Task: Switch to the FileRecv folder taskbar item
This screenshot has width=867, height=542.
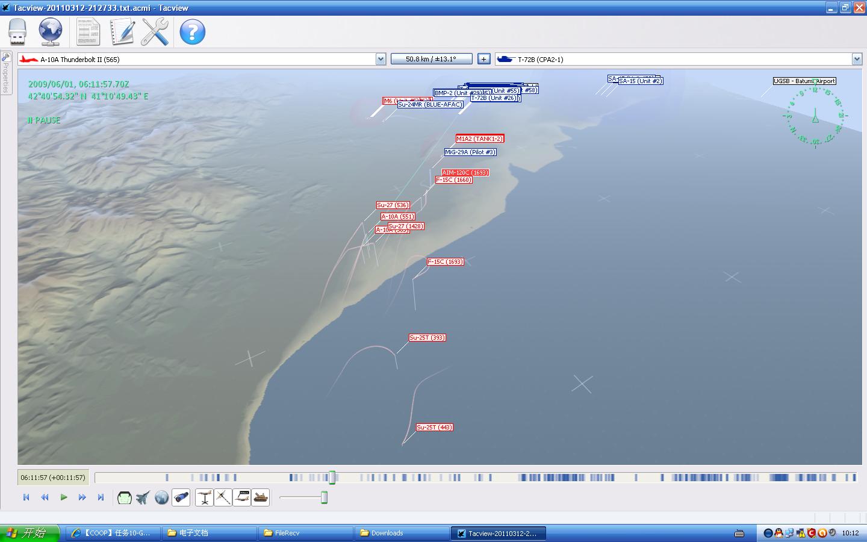Action: tap(305, 533)
